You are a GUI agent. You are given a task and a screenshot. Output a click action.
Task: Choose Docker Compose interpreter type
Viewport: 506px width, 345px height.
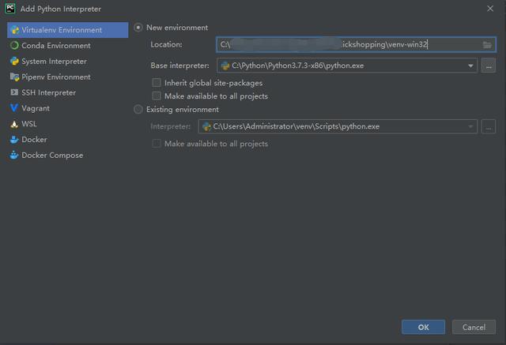click(68, 156)
